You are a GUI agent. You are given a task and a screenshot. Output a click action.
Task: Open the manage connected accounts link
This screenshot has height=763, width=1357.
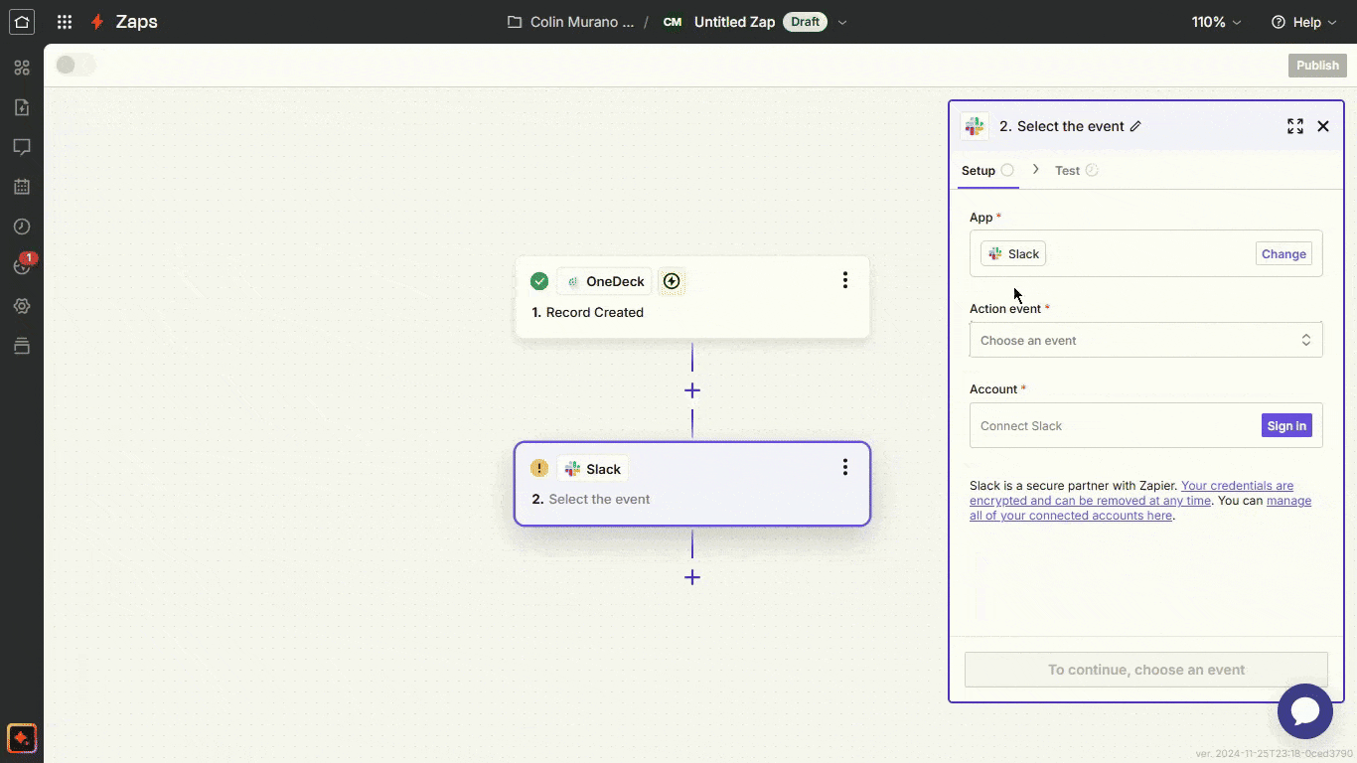[1140, 509]
